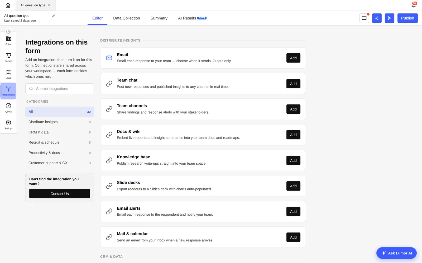422x263 pixels.
Task: Add the Team channels integration
Action: 293,109
